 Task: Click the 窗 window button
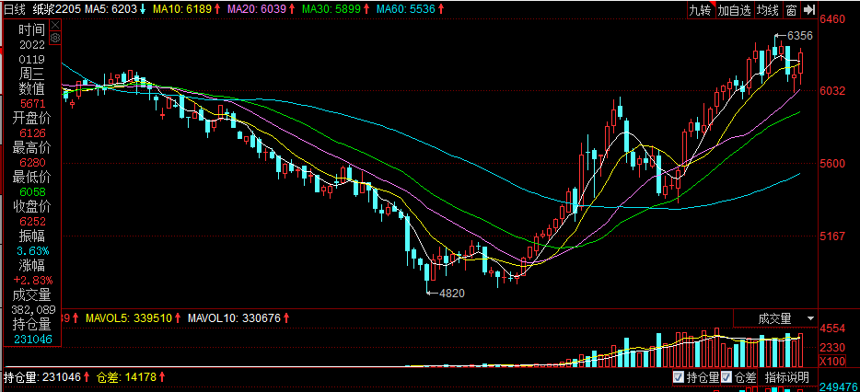(x=791, y=9)
